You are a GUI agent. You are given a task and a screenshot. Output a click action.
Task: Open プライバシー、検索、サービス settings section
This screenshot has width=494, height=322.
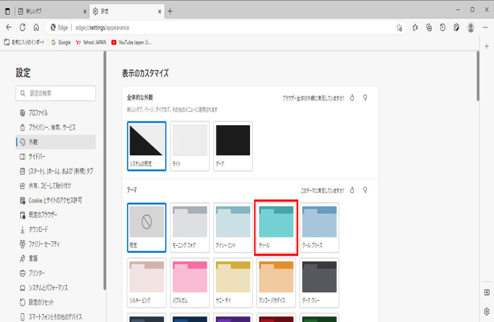(x=52, y=127)
